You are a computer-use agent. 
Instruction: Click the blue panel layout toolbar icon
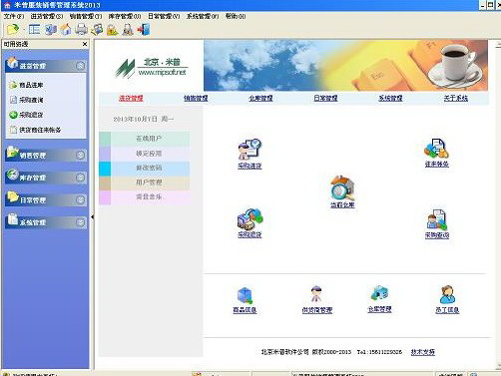[34, 30]
